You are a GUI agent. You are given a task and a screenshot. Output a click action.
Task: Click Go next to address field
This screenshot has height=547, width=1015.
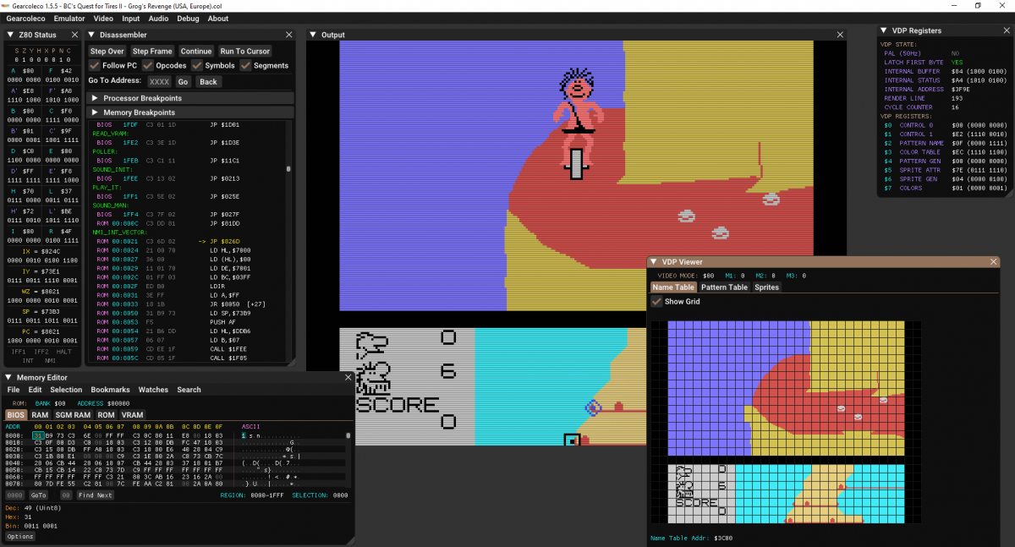click(x=183, y=82)
